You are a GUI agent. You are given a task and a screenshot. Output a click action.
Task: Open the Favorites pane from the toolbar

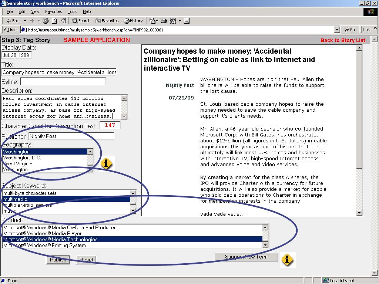coord(107,21)
